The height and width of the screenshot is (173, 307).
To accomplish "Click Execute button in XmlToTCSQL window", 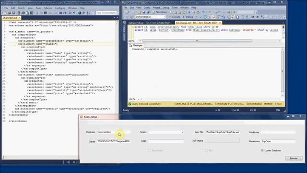I will pyautogui.click(x=294, y=158).
